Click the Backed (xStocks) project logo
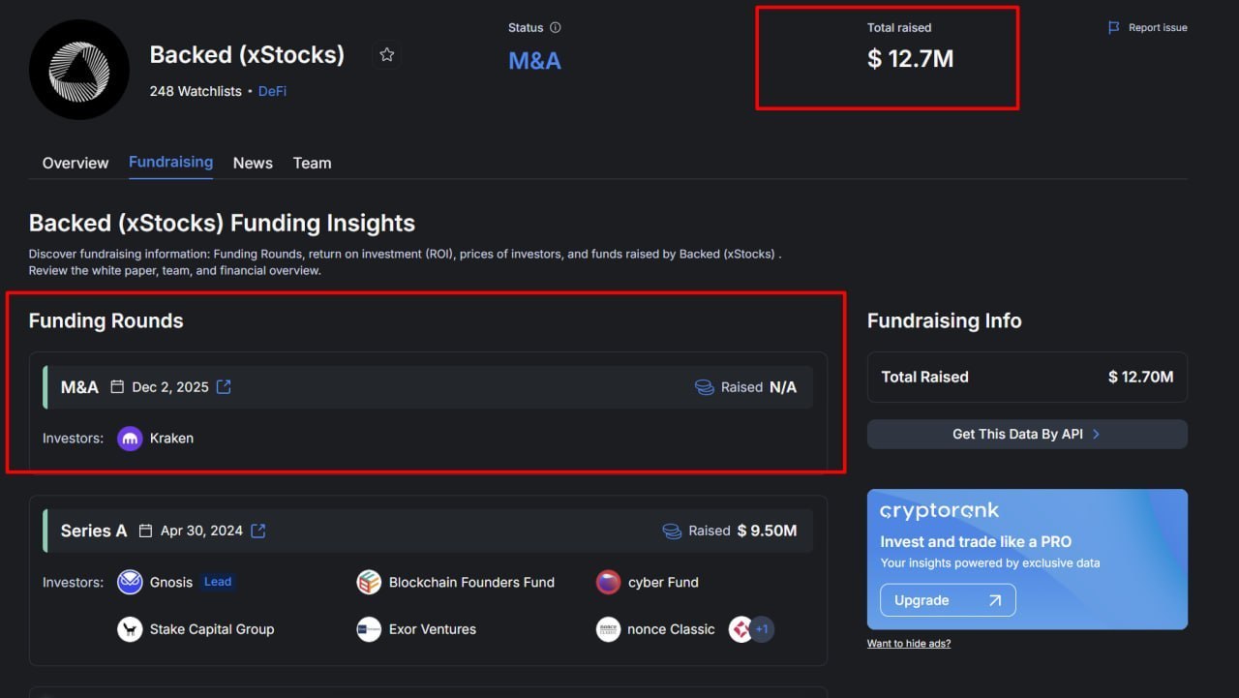Image resolution: width=1239 pixels, height=698 pixels. pyautogui.click(x=79, y=70)
